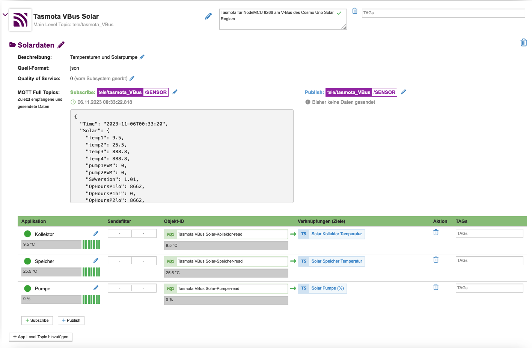This screenshot has width=532, height=348.
Task: Edit Quality of Service pencil
Action: pyautogui.click(x=132, y=78)
